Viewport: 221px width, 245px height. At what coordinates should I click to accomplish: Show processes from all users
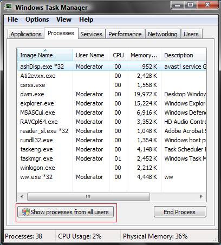point(66,212)
